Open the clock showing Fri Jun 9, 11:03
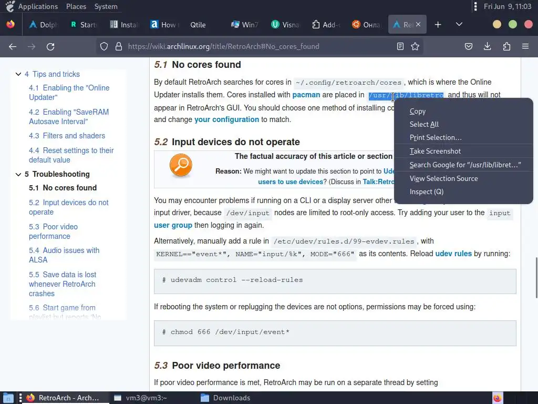 click(508, 6)
